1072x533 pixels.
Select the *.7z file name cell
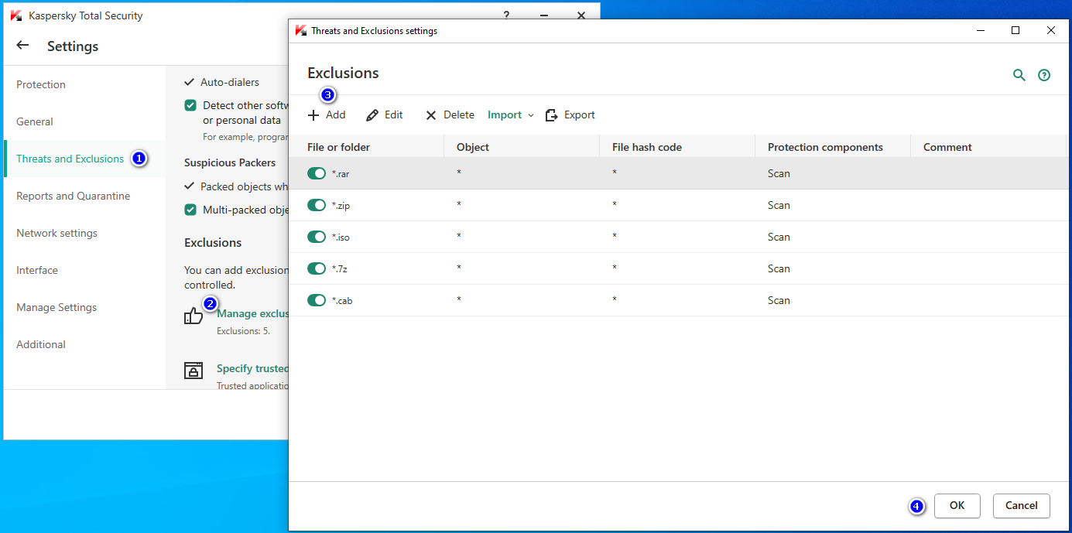point(339,269)
